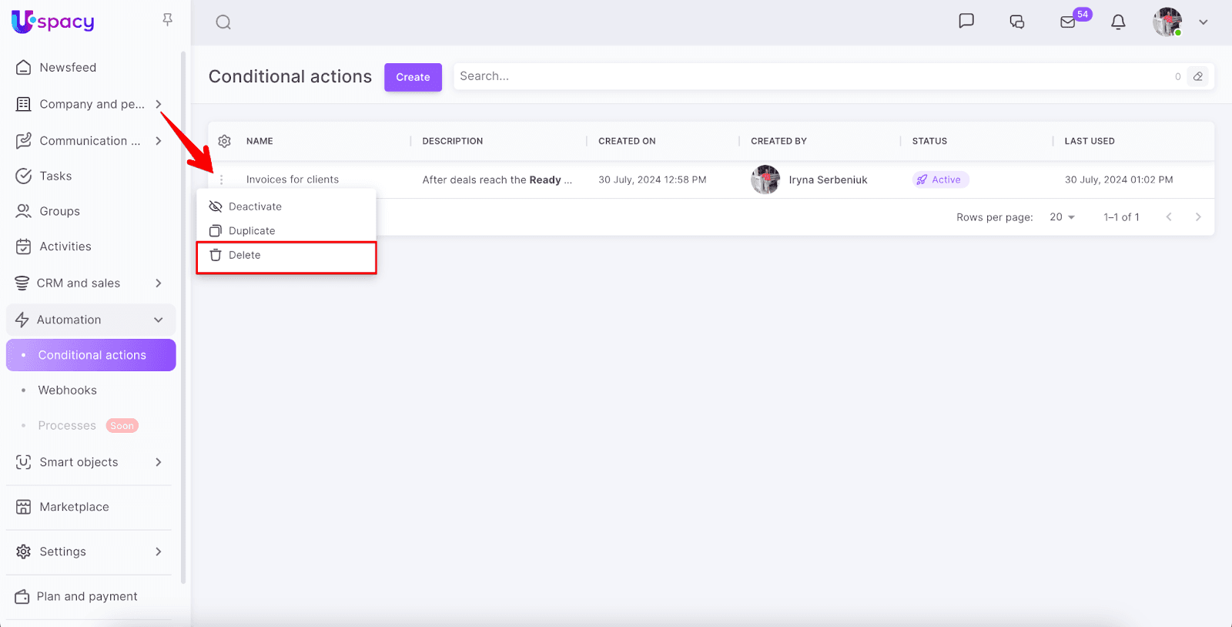The image size is (1232, 627).
Task: Click the search magnifier icon in top bar
Action: point(223,22)
